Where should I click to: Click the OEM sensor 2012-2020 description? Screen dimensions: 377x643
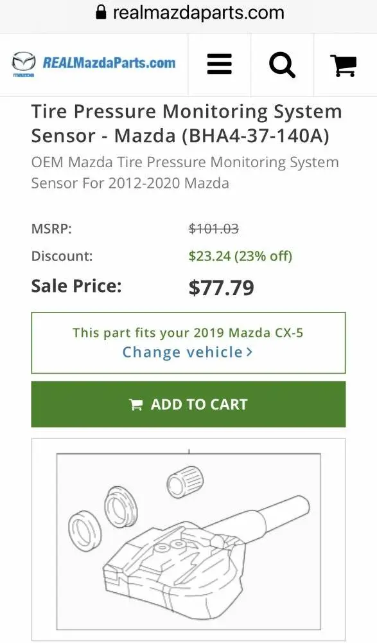(185, 172)
